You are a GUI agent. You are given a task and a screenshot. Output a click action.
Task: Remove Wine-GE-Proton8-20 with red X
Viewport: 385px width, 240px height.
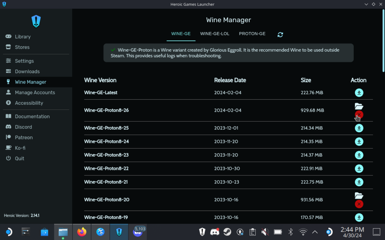pyautogui.click(x=359, y=204)
